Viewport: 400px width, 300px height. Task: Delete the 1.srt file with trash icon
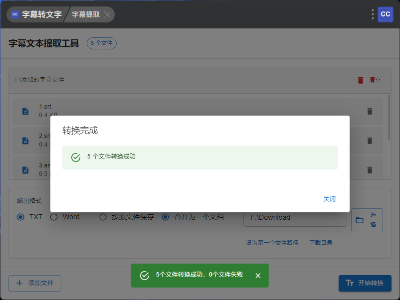(370, 111)
